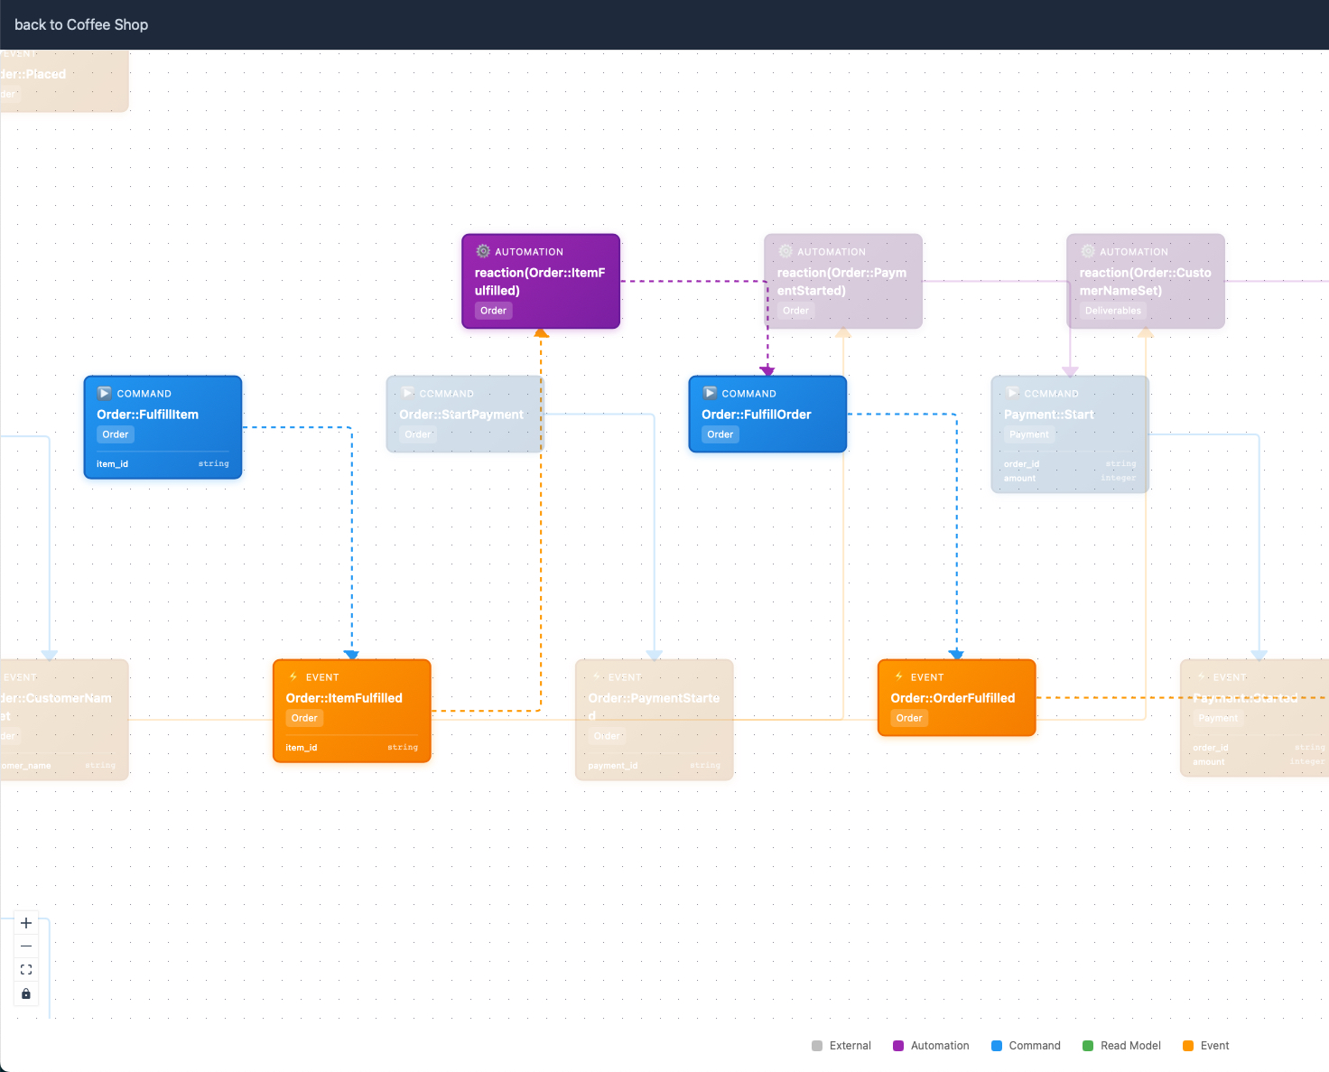Click the fit view icon
Screen dimensions: 1329x1072
click(26, 970)
